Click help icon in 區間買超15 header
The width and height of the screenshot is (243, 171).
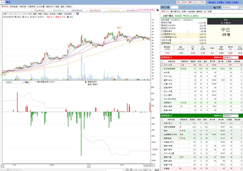[x=212, y=58]
